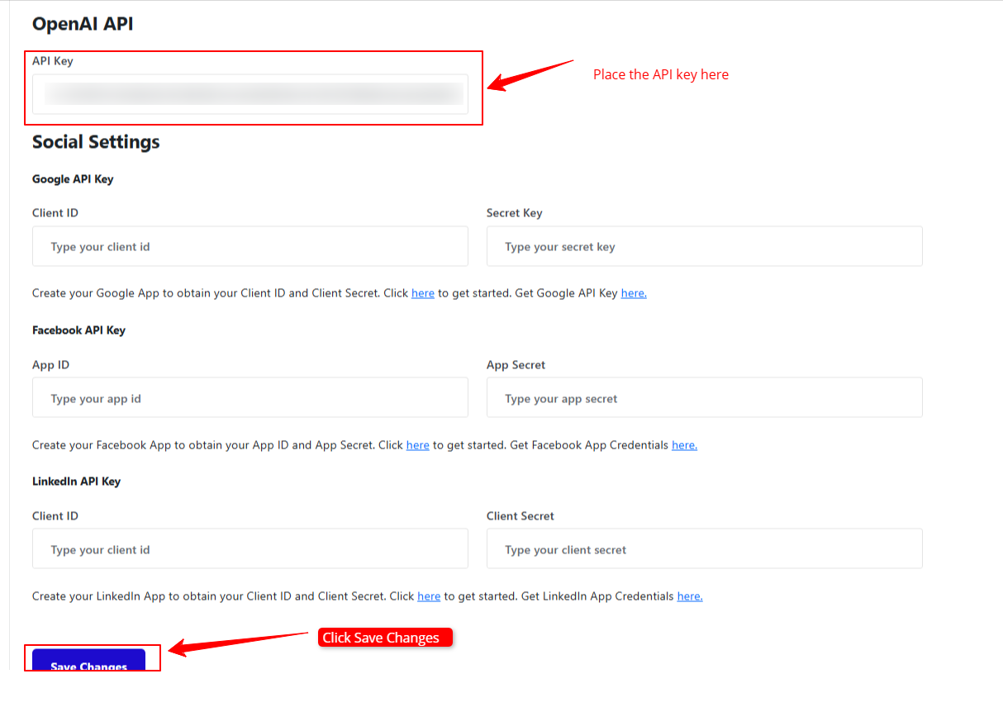This screenshot has width=1003, height=707.
Task: Click the Google Client ID field
Action: (250, 246)
